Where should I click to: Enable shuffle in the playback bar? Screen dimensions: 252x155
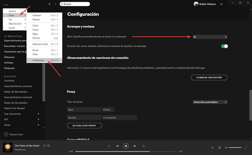coord(109,146)
